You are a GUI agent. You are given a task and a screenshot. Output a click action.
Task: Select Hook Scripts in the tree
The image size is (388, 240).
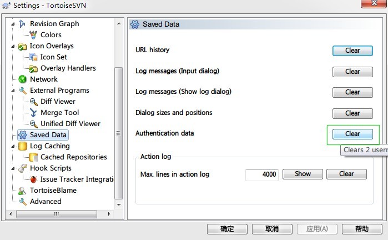tap(51, 168)
